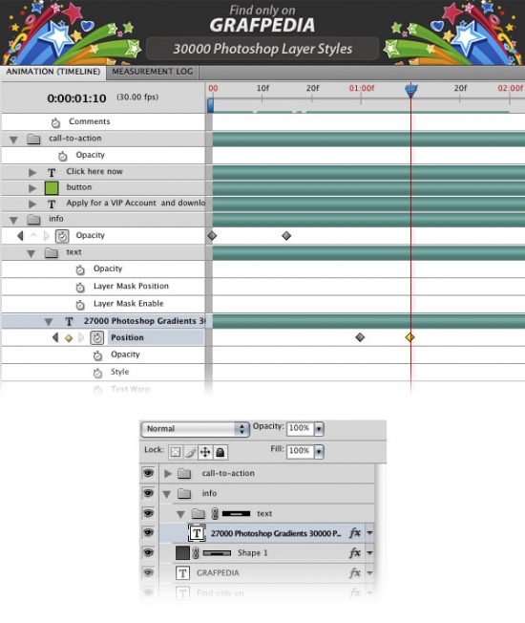This screenshot has width=525, height=623.
Task: Go to previous Position keyframe
Action: tap(55, 337)
